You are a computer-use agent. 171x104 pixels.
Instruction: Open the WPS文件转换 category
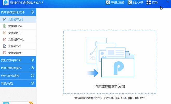18,76
